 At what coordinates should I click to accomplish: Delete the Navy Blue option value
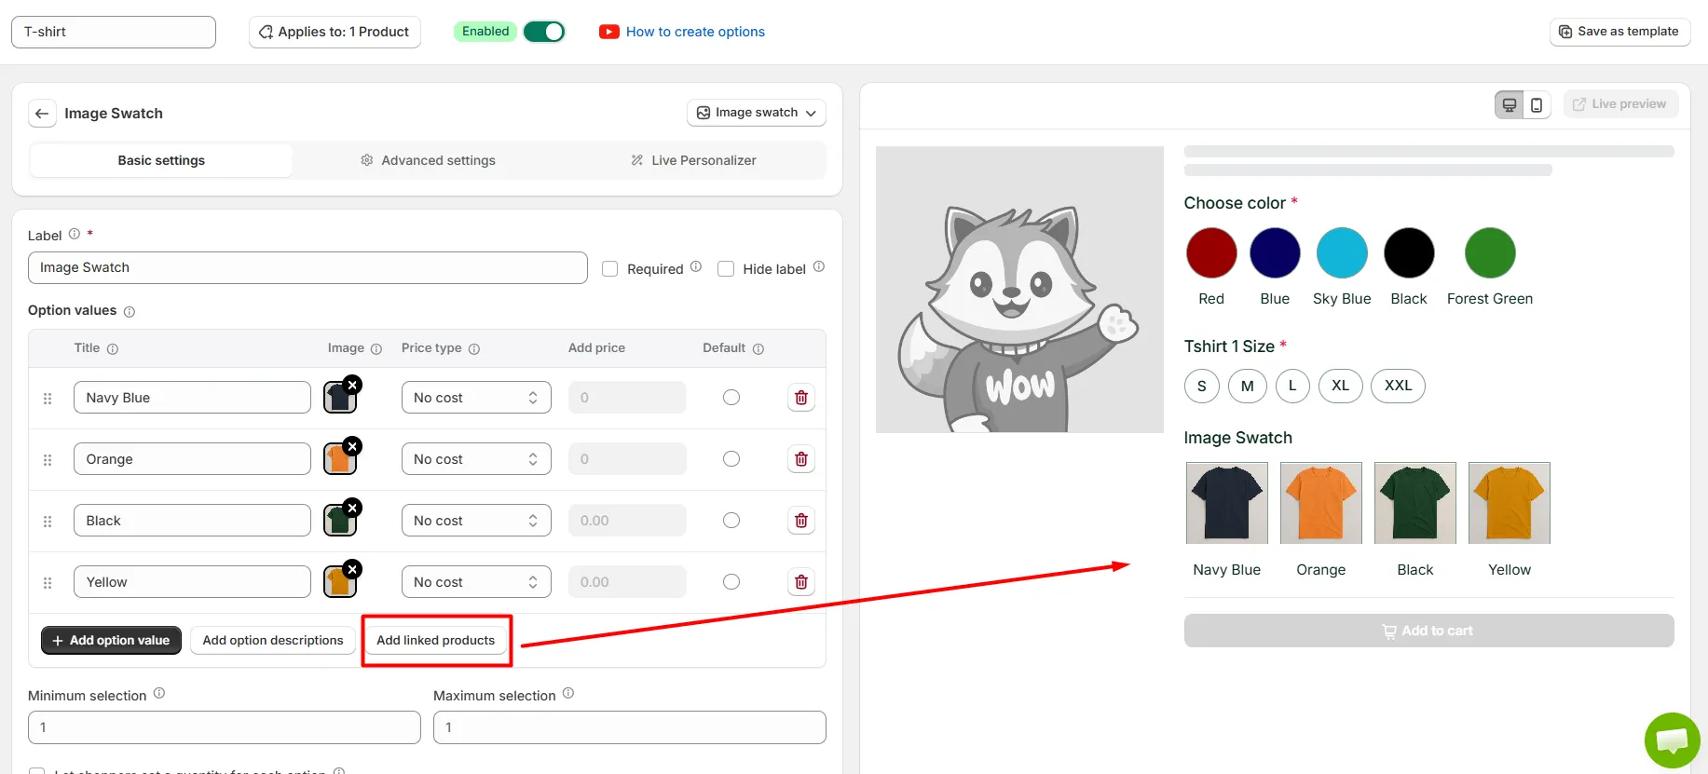tap(801, 398)
